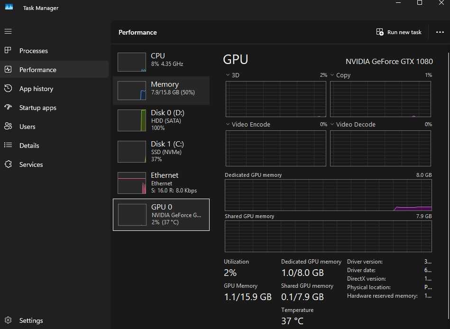Click the Video Decode utilization graph
The width and height of the screenshot is (450, 329).
[x=380, y=148]
